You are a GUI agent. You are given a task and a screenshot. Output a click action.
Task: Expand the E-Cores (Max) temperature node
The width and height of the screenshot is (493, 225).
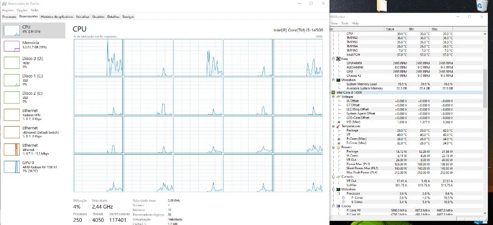339,143
